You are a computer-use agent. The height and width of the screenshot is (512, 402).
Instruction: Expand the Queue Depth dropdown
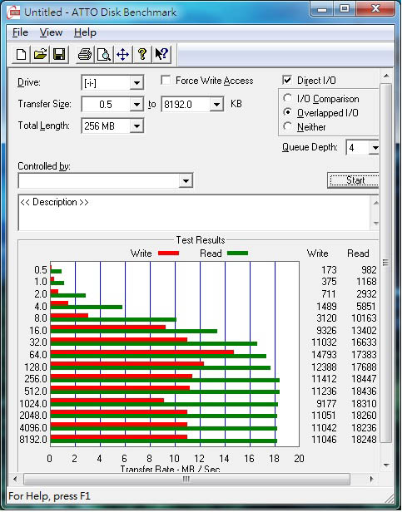pos(374,148)
